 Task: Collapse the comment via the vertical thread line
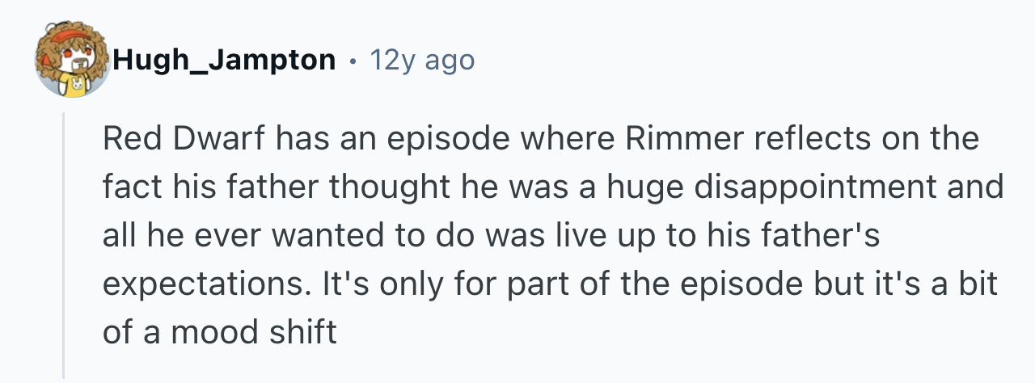64,242
